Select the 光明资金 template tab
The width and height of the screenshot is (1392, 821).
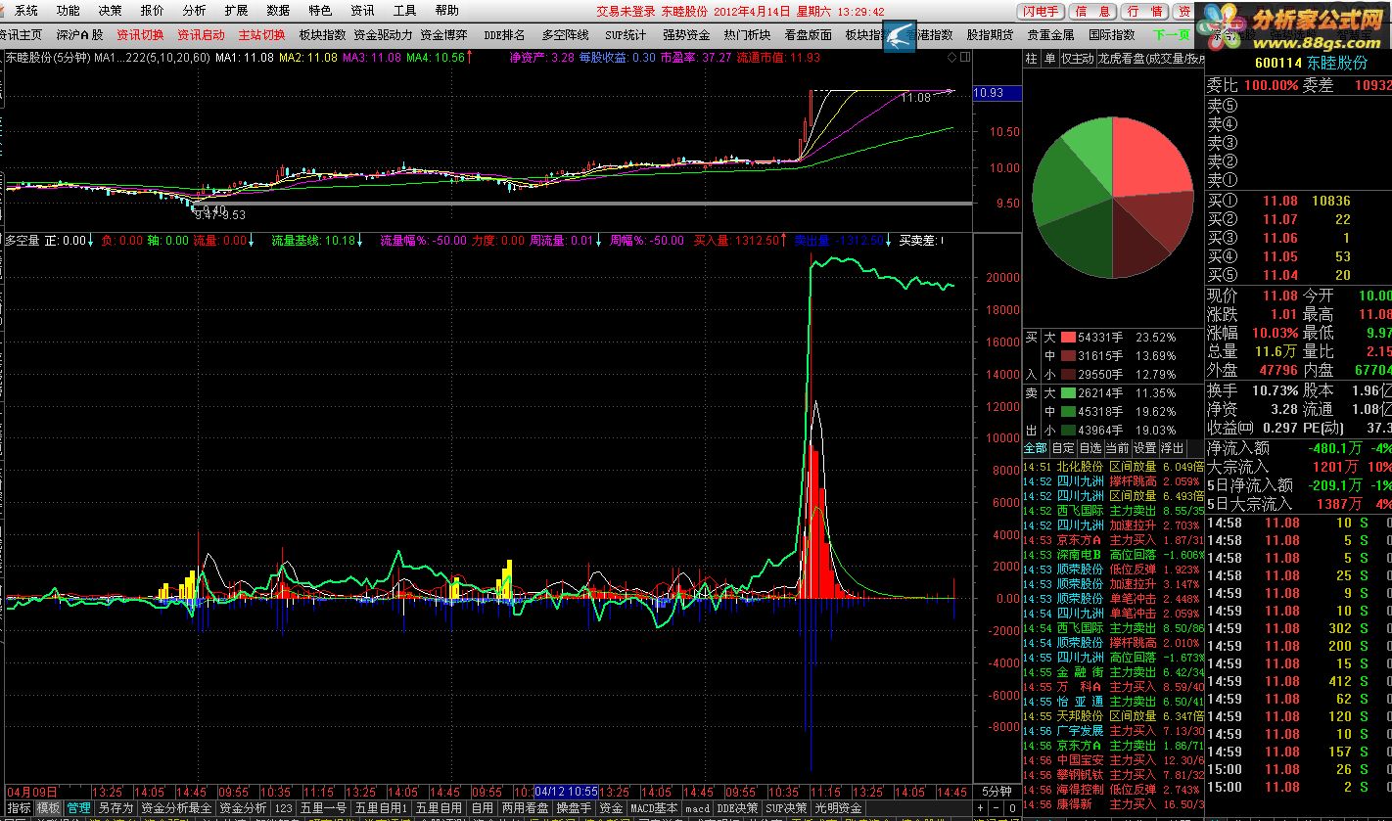[839, 808]
